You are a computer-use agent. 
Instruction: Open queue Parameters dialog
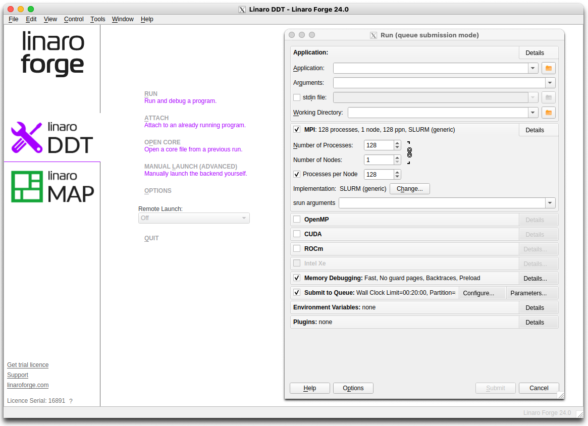[532, 293]
